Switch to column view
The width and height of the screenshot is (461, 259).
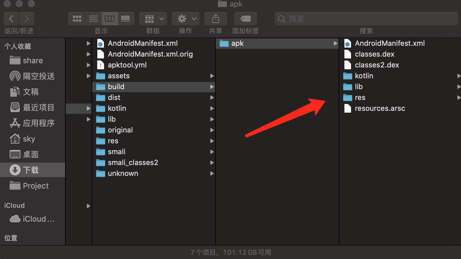[110, 19]
